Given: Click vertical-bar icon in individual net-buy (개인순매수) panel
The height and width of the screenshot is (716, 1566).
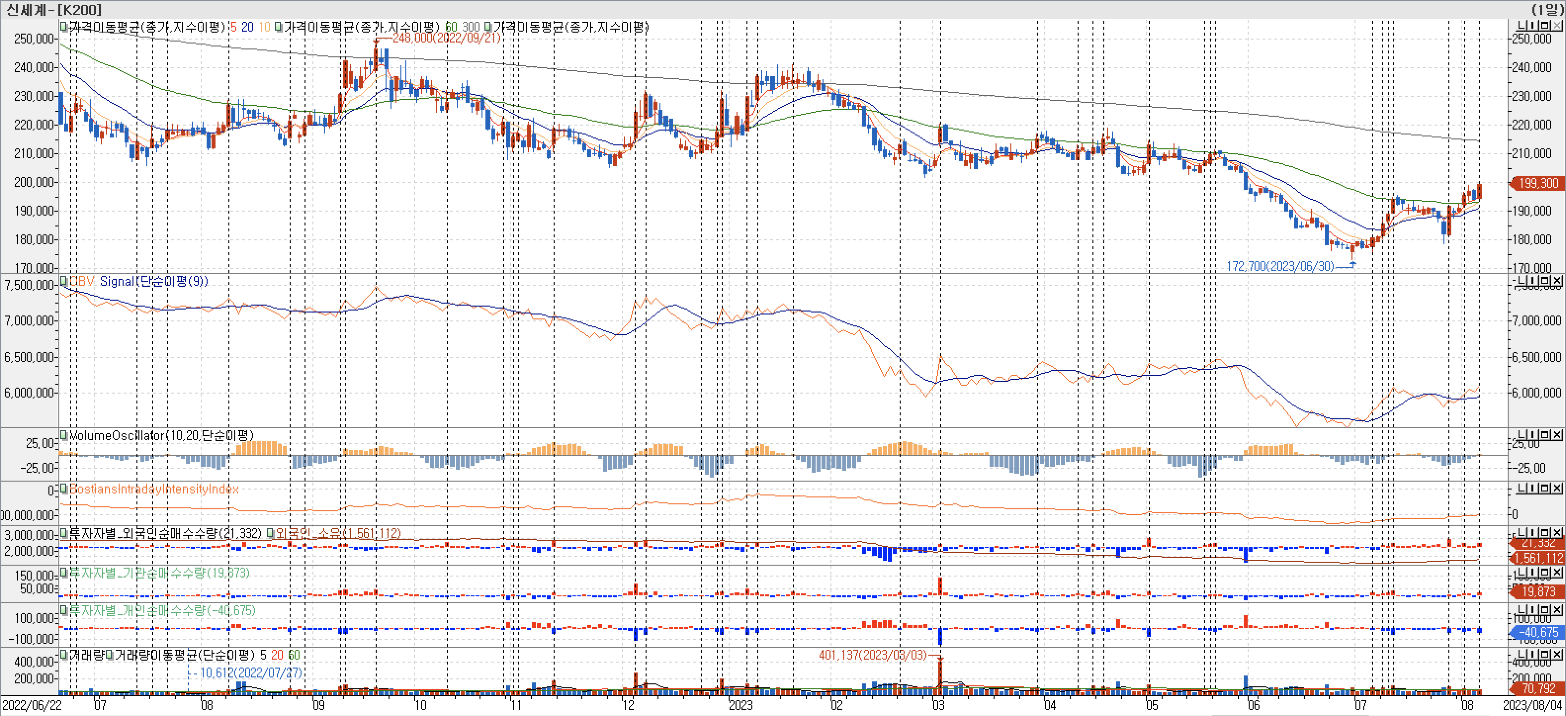Looking at the screenshot, I should click(x=1533, y=610).
